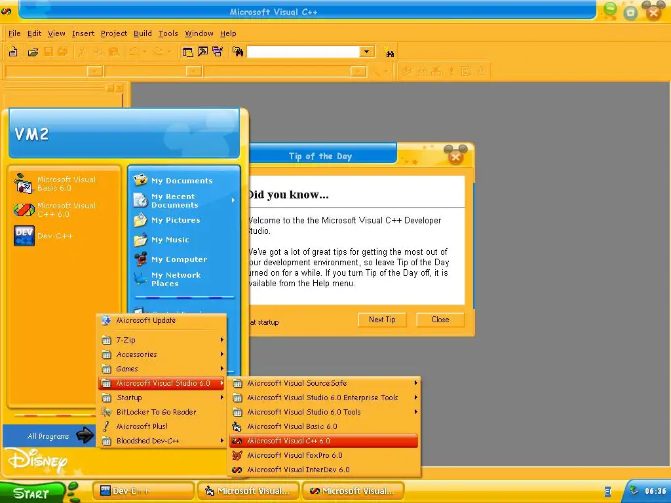Click the START button

click(33, 493)
